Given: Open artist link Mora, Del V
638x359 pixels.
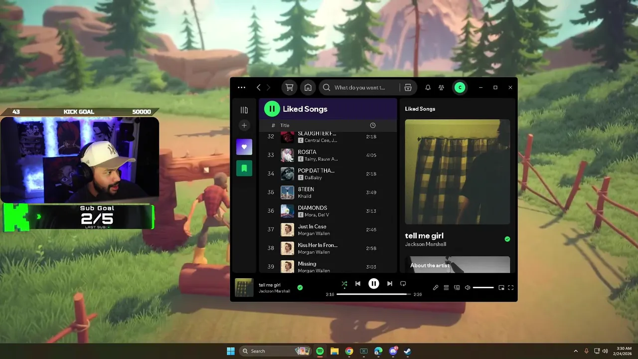Looking at the screenshot, I should [317, 215].
